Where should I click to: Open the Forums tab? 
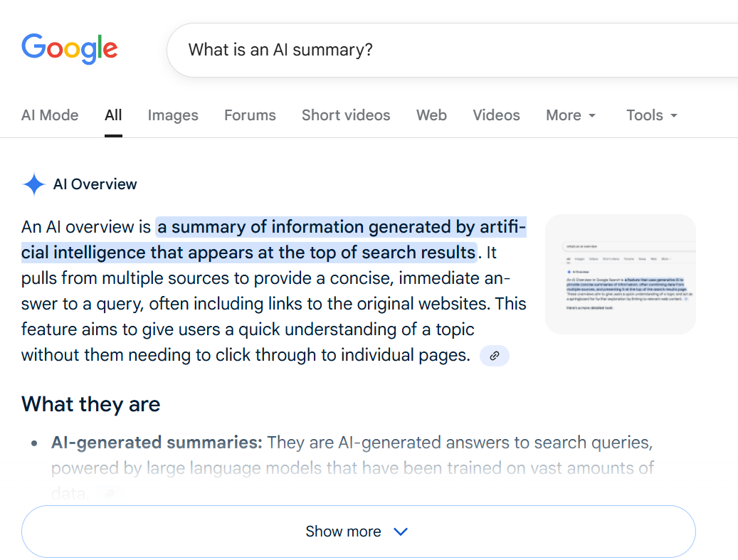[x=250, y=115]
